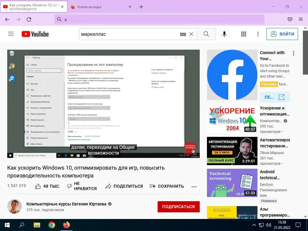Open the Android technical video title

(x=270, y=175)
